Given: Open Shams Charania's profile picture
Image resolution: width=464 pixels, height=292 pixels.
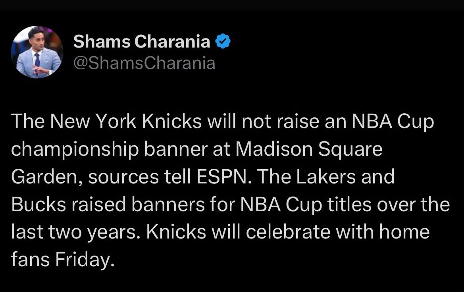Looking at the screenshot, I should click(x=37, y=52).
